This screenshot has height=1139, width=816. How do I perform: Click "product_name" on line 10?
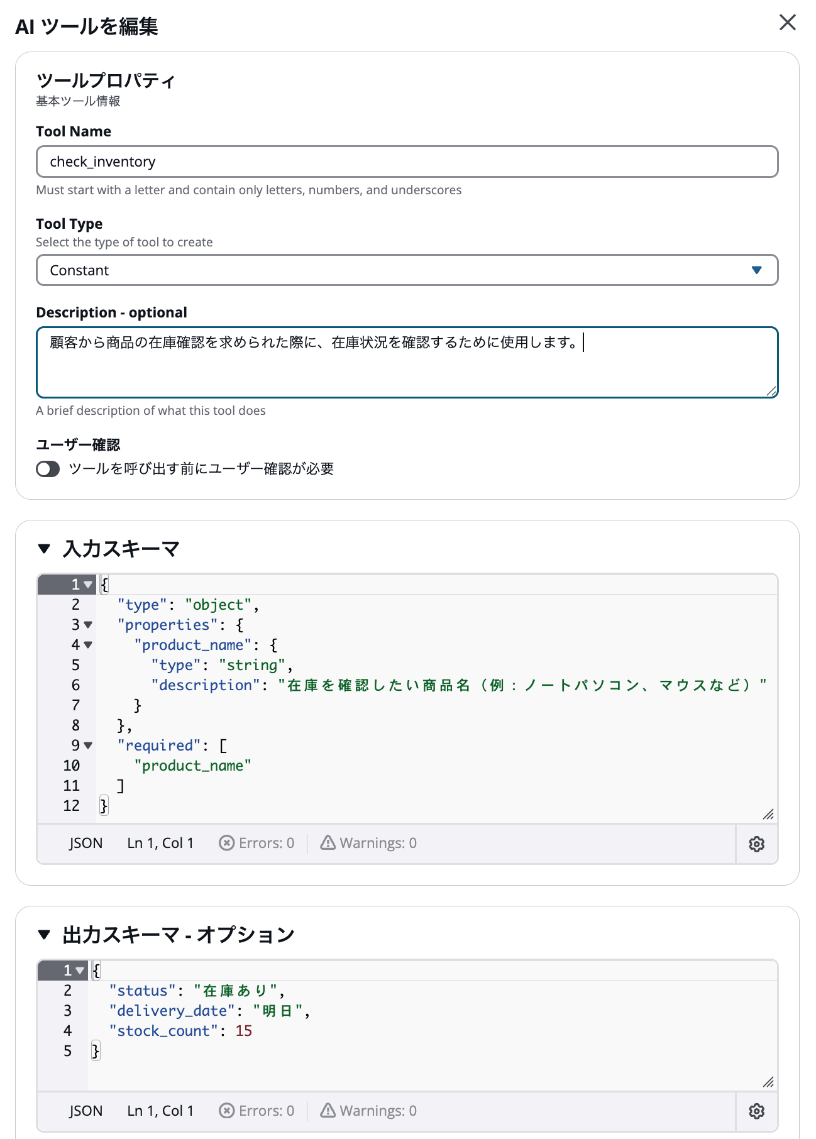(x=192, y=766)
